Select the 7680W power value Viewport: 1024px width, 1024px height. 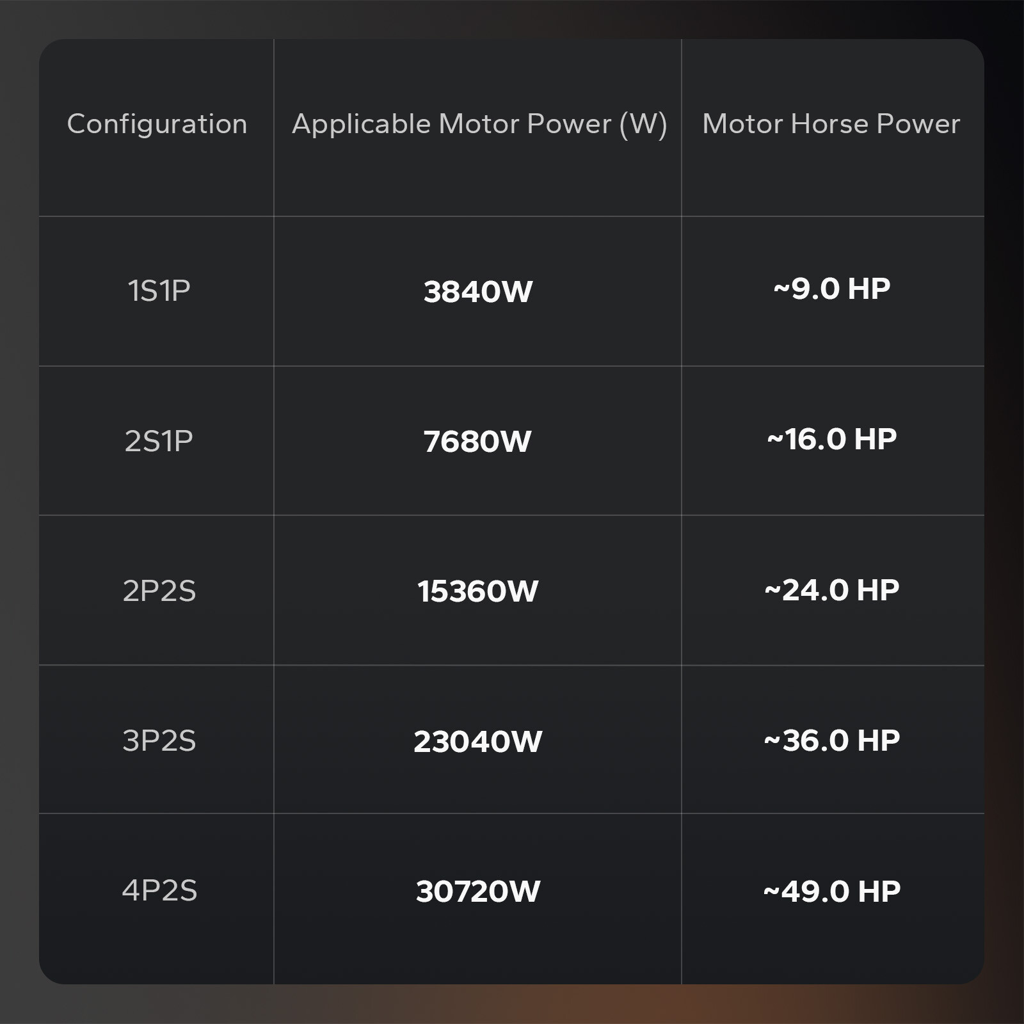[477, 442]
